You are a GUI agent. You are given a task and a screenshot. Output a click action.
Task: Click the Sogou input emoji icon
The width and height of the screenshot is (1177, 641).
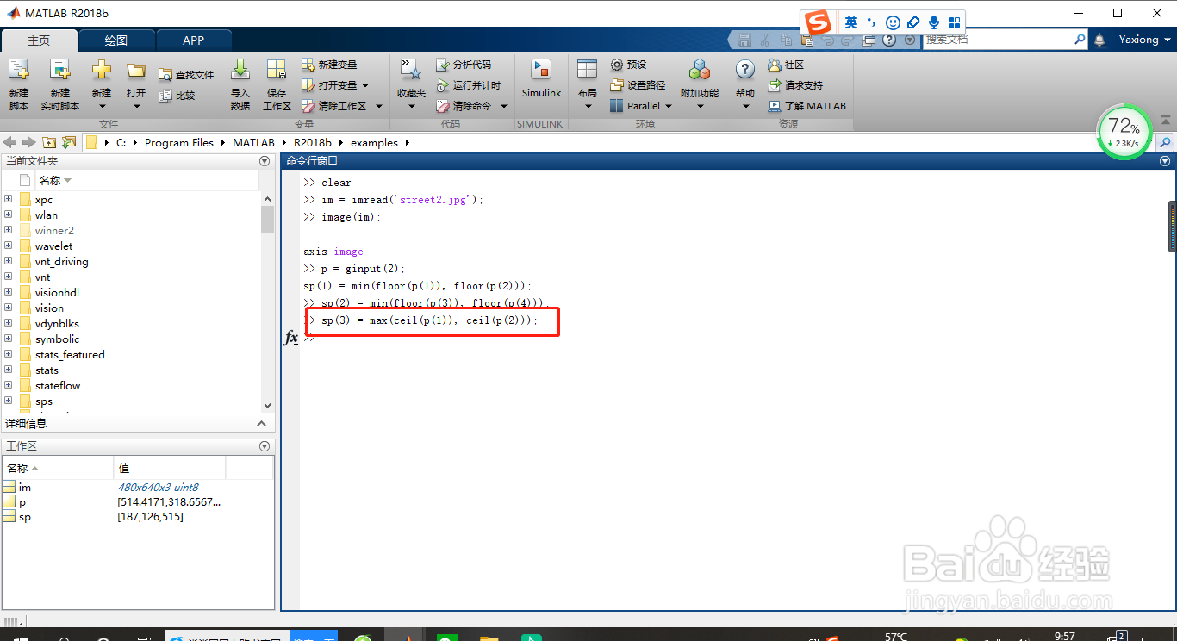[x=893, y=22]
